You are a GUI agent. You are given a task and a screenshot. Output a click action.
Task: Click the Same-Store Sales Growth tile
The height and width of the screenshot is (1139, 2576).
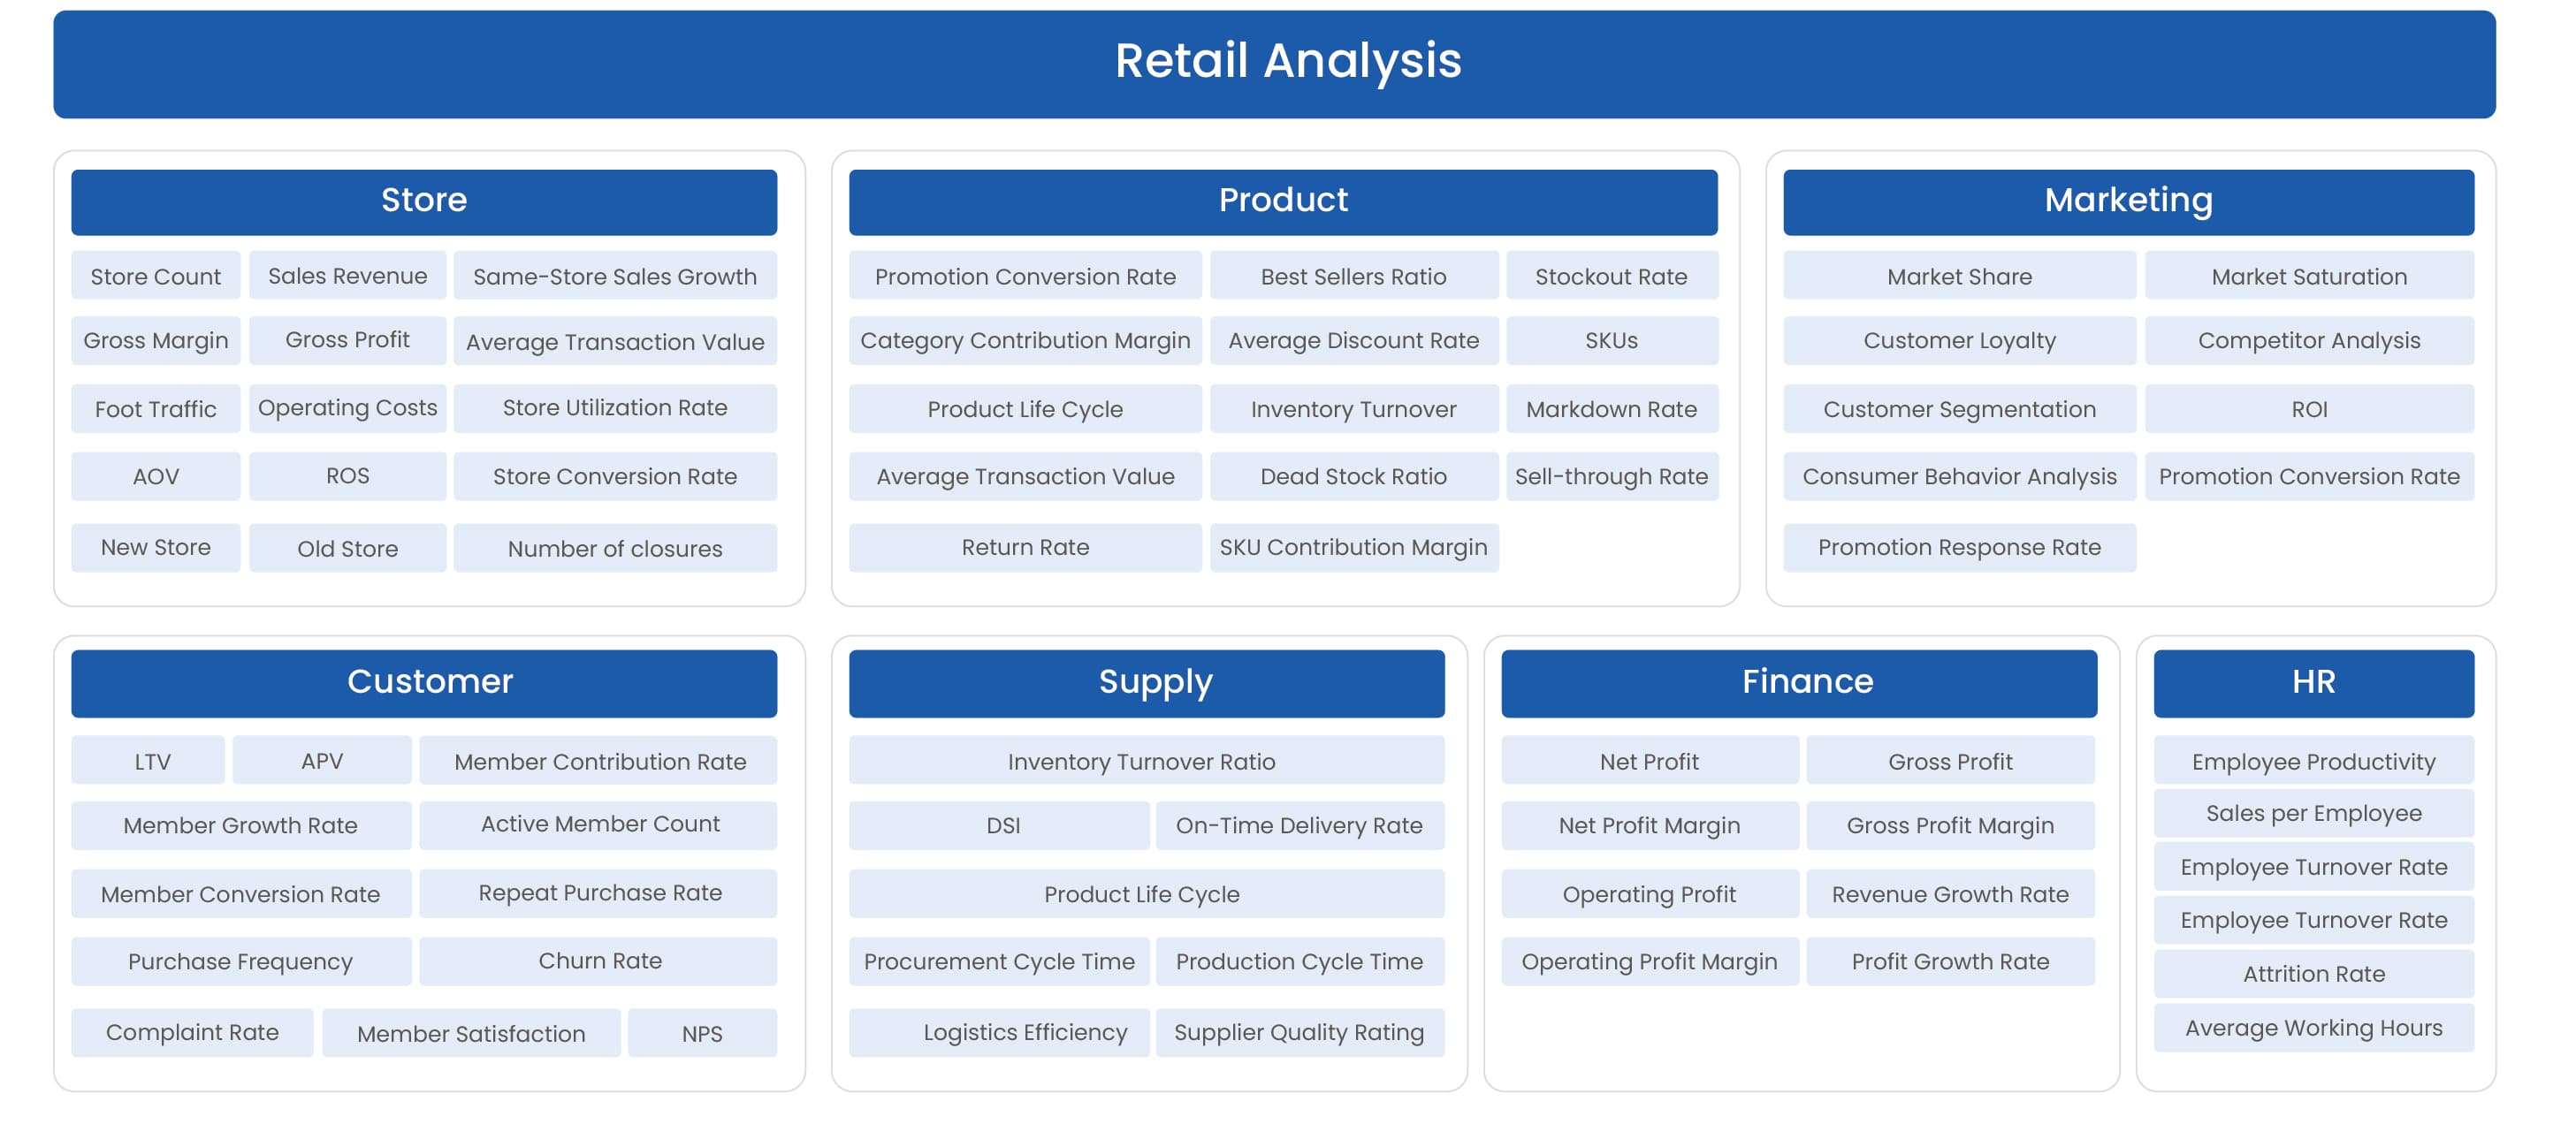point(614,276)
